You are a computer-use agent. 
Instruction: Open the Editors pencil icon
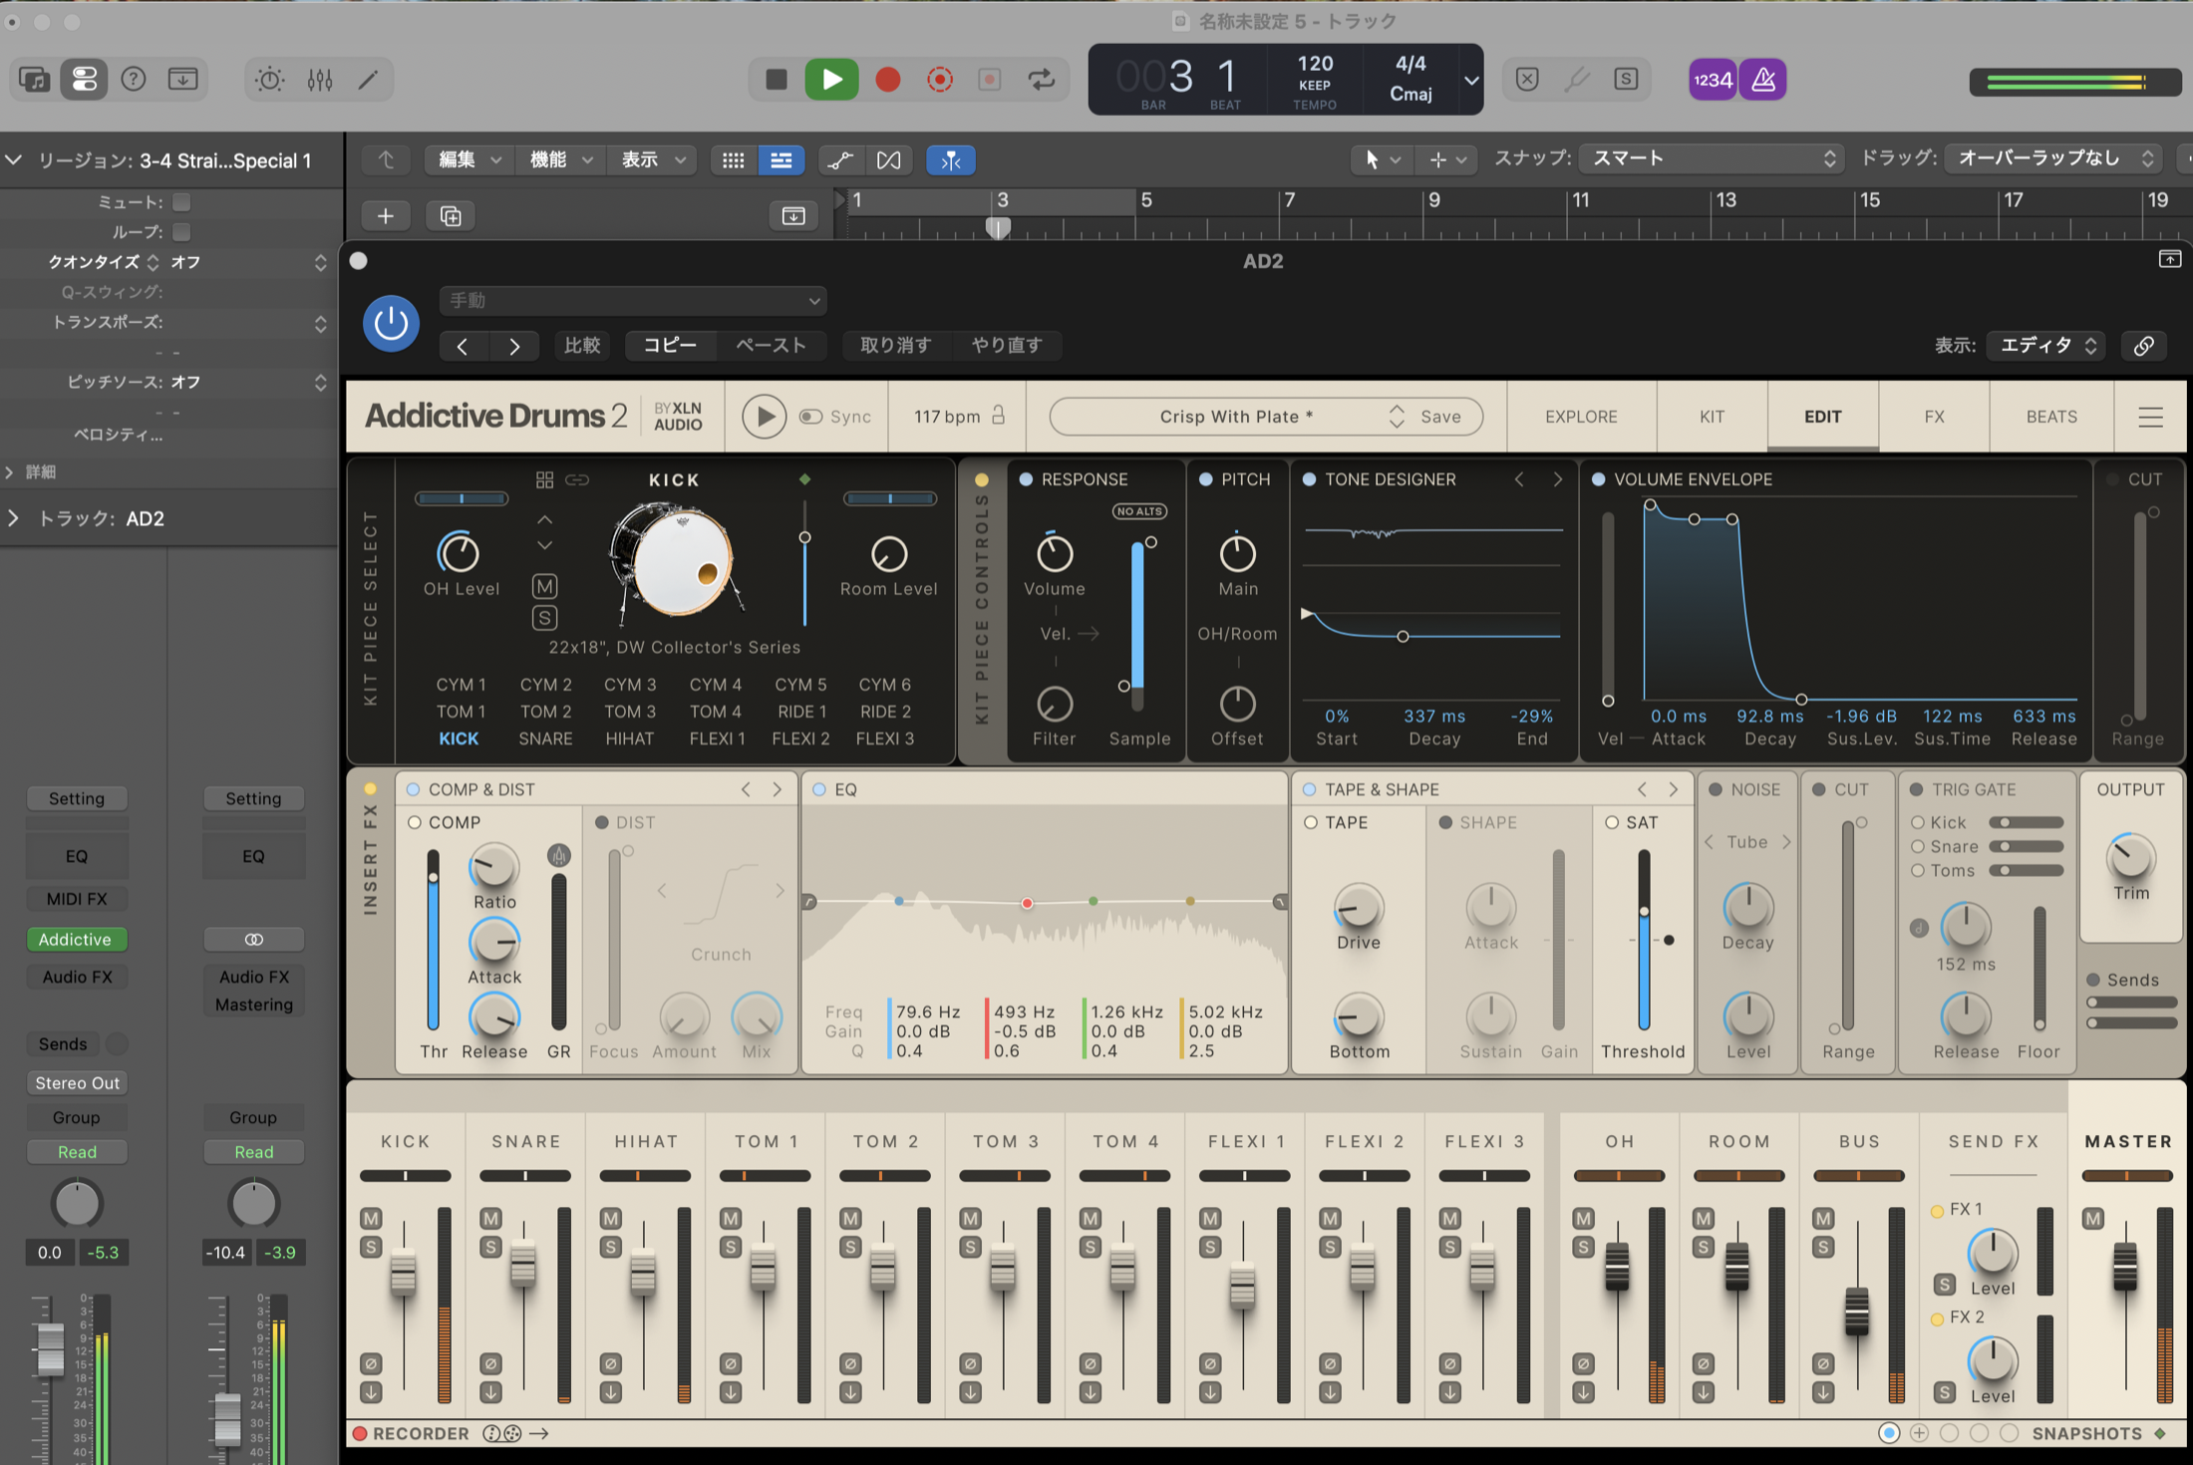(x=368, y=79)
